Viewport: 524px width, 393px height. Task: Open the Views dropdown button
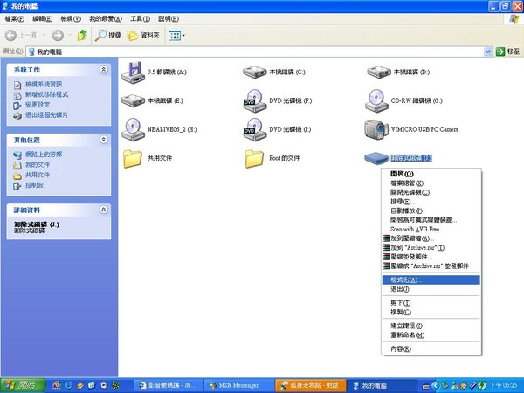176,36
